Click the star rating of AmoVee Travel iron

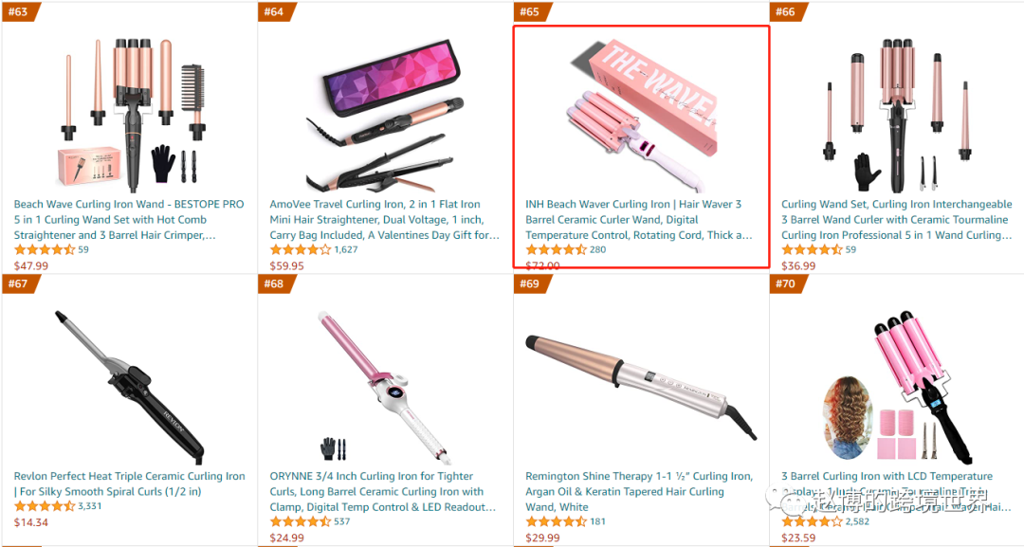[301, 249]
